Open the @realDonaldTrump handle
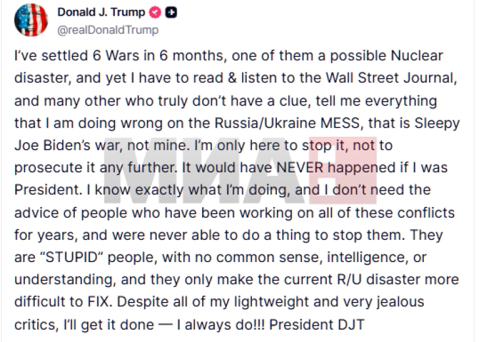The width and height of the screenshot is (479, 342). [108, 29]
